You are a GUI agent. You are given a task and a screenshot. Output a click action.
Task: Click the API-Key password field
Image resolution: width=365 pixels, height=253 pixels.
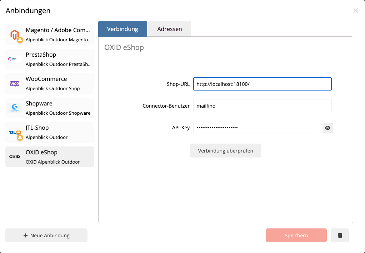[256, 127]
